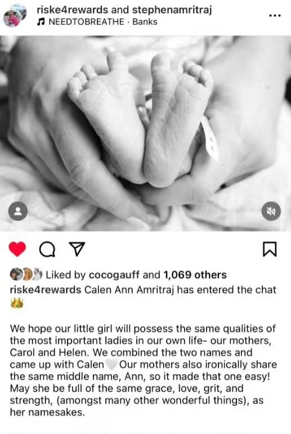View the list of 1,069 others who liked

point(195,275)
